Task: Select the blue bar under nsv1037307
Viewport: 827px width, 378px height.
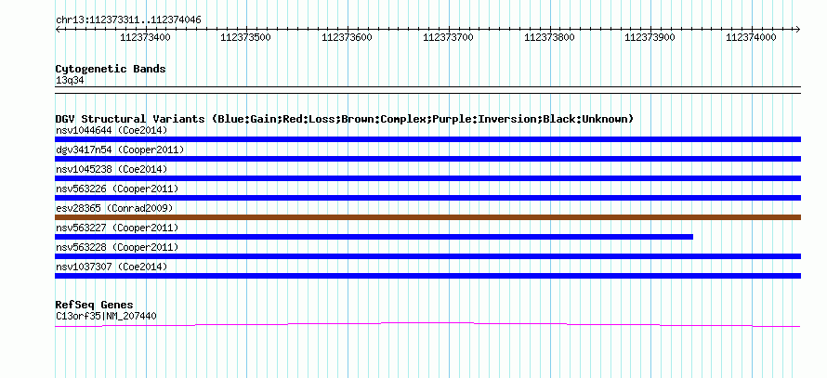Action: click(427, 276)
